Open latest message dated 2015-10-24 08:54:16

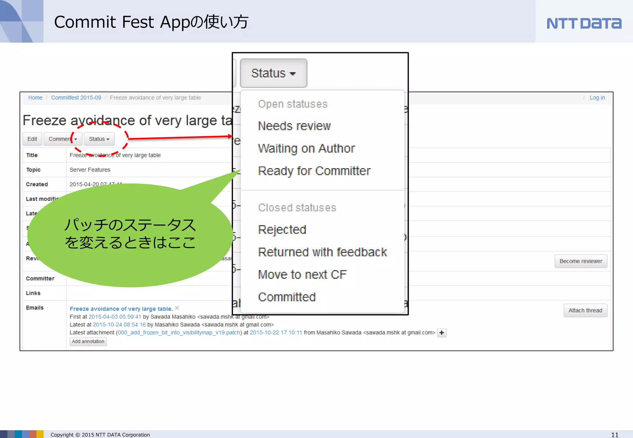(119, 325)
